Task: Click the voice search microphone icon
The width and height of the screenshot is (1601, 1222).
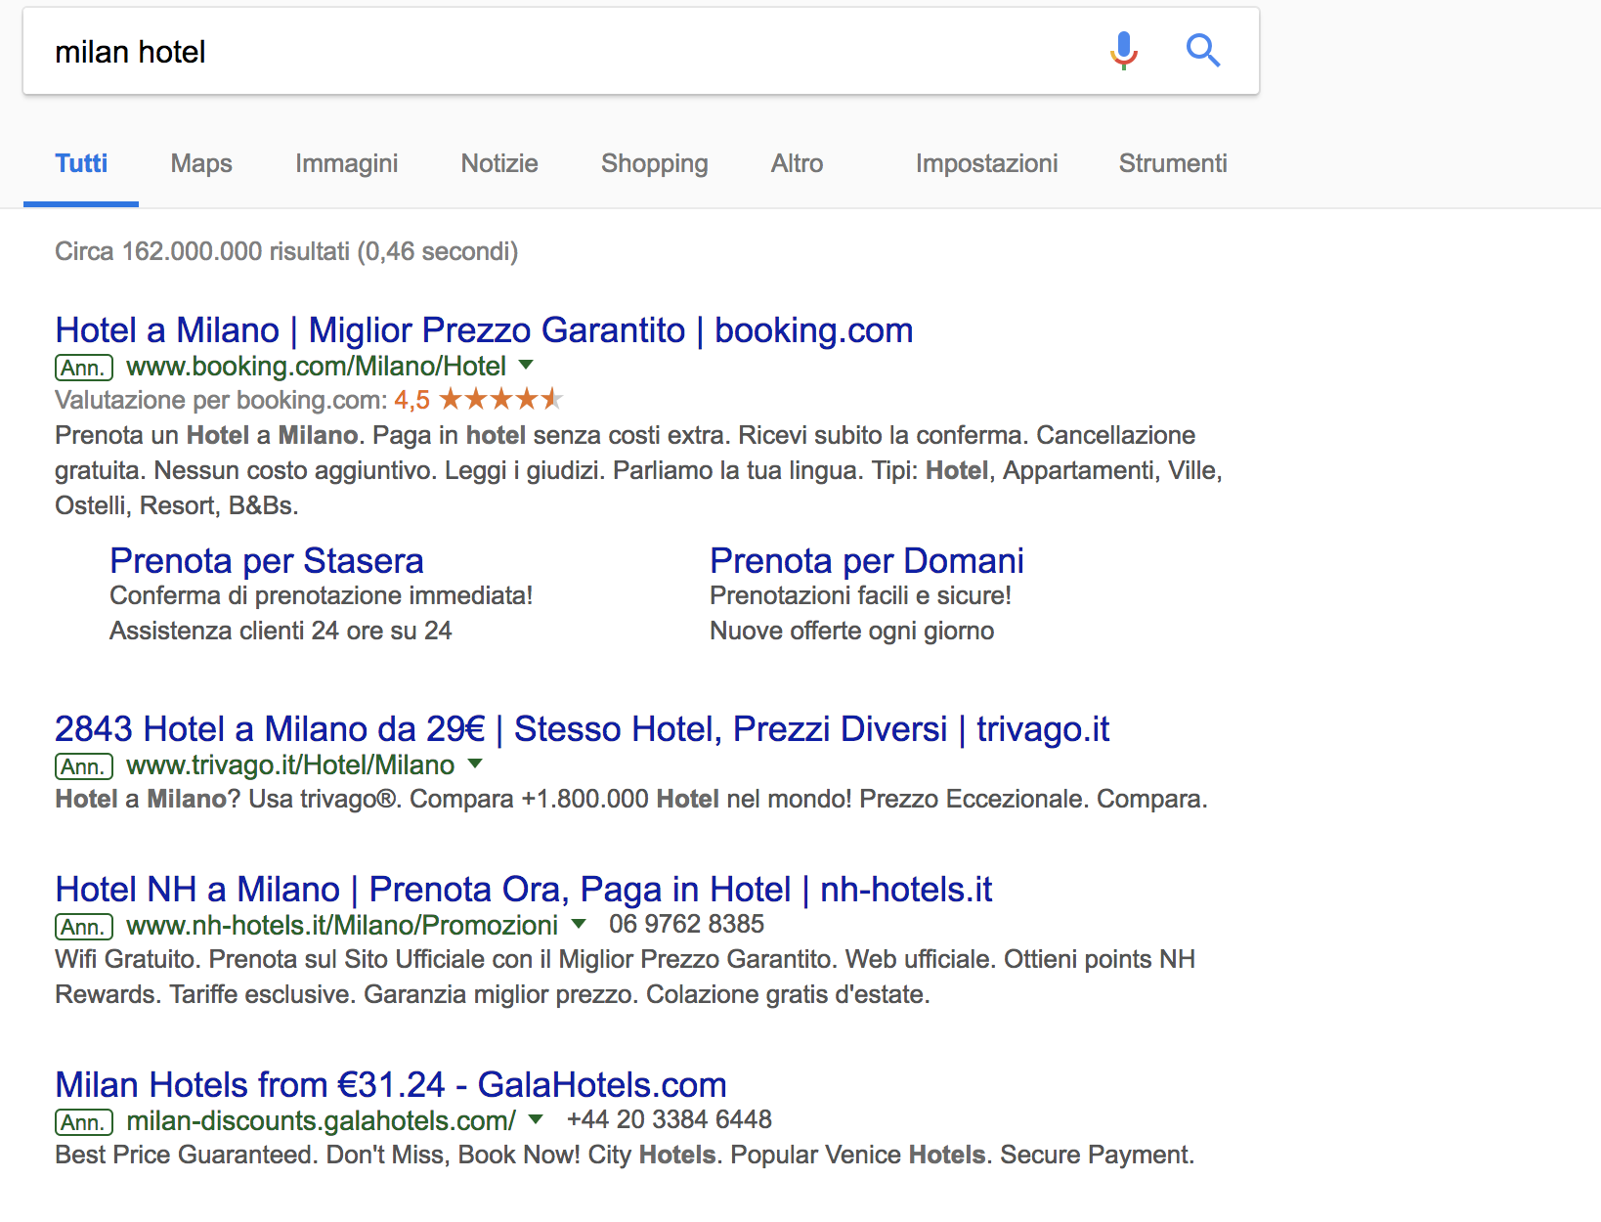Action: tap(1124, 50)
